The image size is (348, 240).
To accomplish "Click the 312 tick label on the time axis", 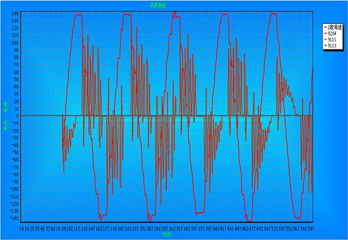I will (x=172, y=229).
